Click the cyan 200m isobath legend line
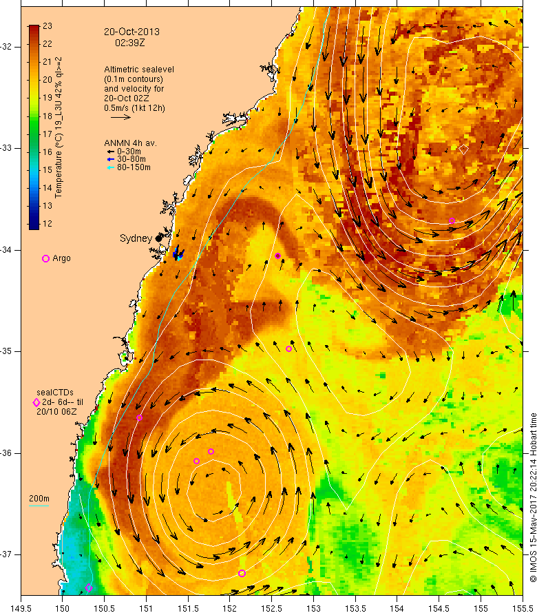This screenshot has width=537, height=613. tap(39, 506)
